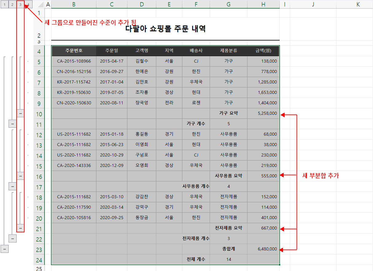Collapse the 사무용품 개수 outline group
The image size is (373, 271).
coord(12,186)
